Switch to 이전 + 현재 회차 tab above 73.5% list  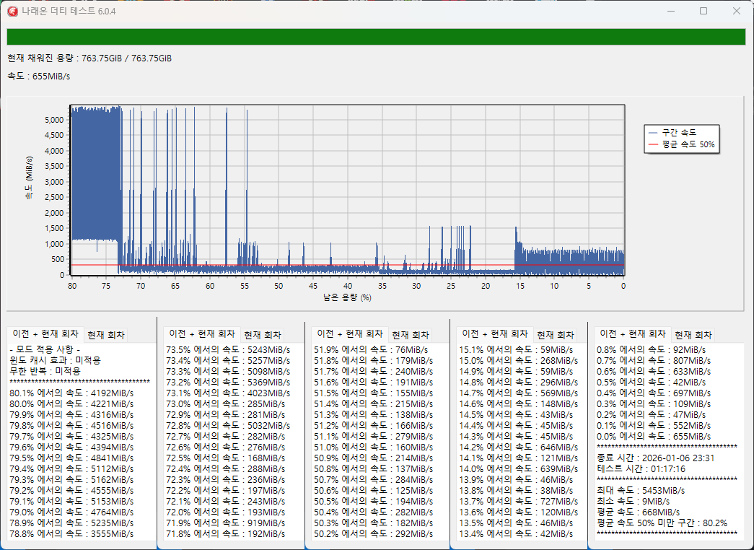pyautogui.click(x=201, y=334)
